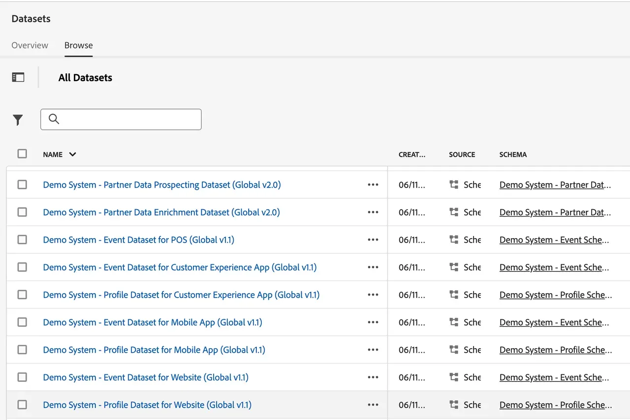Select the Partner Data Prospecting Dataset checkbox
The image size is (630, 420).
pyautogui.click(x=22, y=185)
